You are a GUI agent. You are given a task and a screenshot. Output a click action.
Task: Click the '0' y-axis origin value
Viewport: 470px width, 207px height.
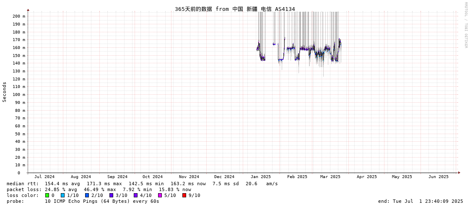[x=18, y=173]
